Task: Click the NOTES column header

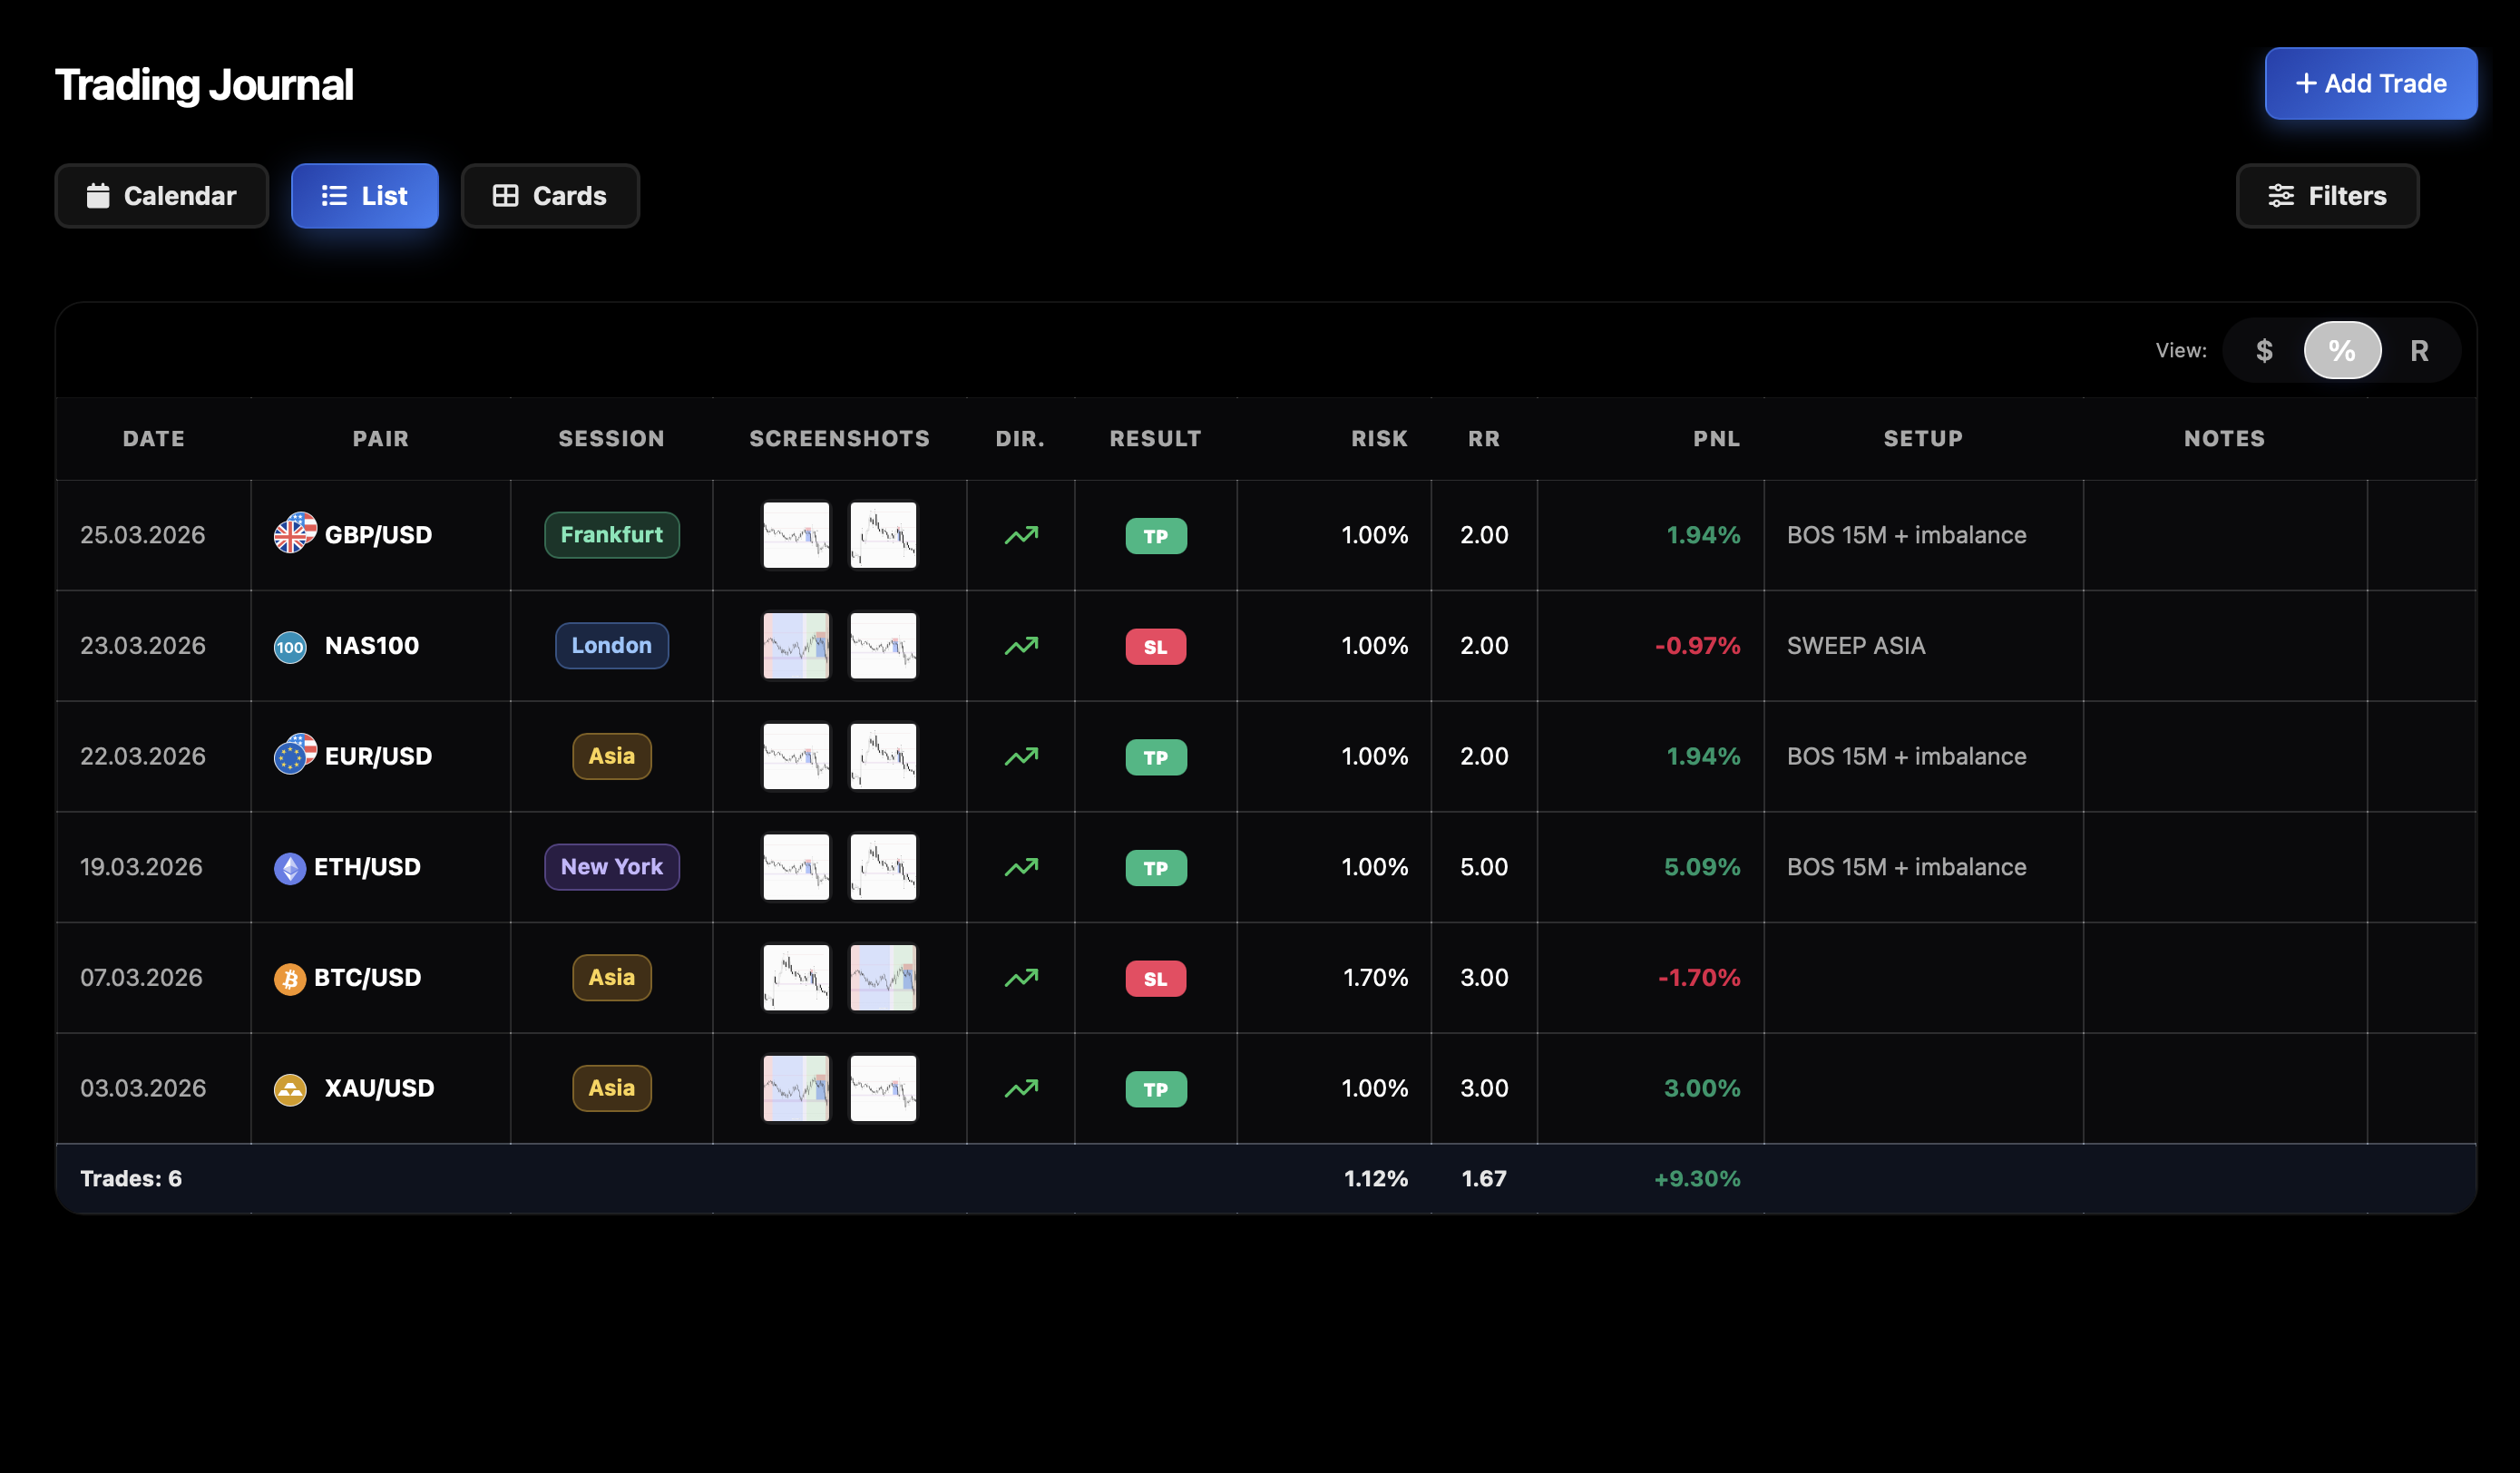Action: pos(2224,438)
